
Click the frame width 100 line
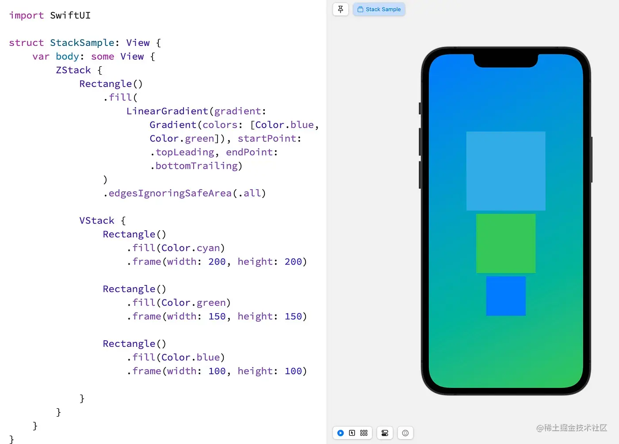click(x=217, y=372)
